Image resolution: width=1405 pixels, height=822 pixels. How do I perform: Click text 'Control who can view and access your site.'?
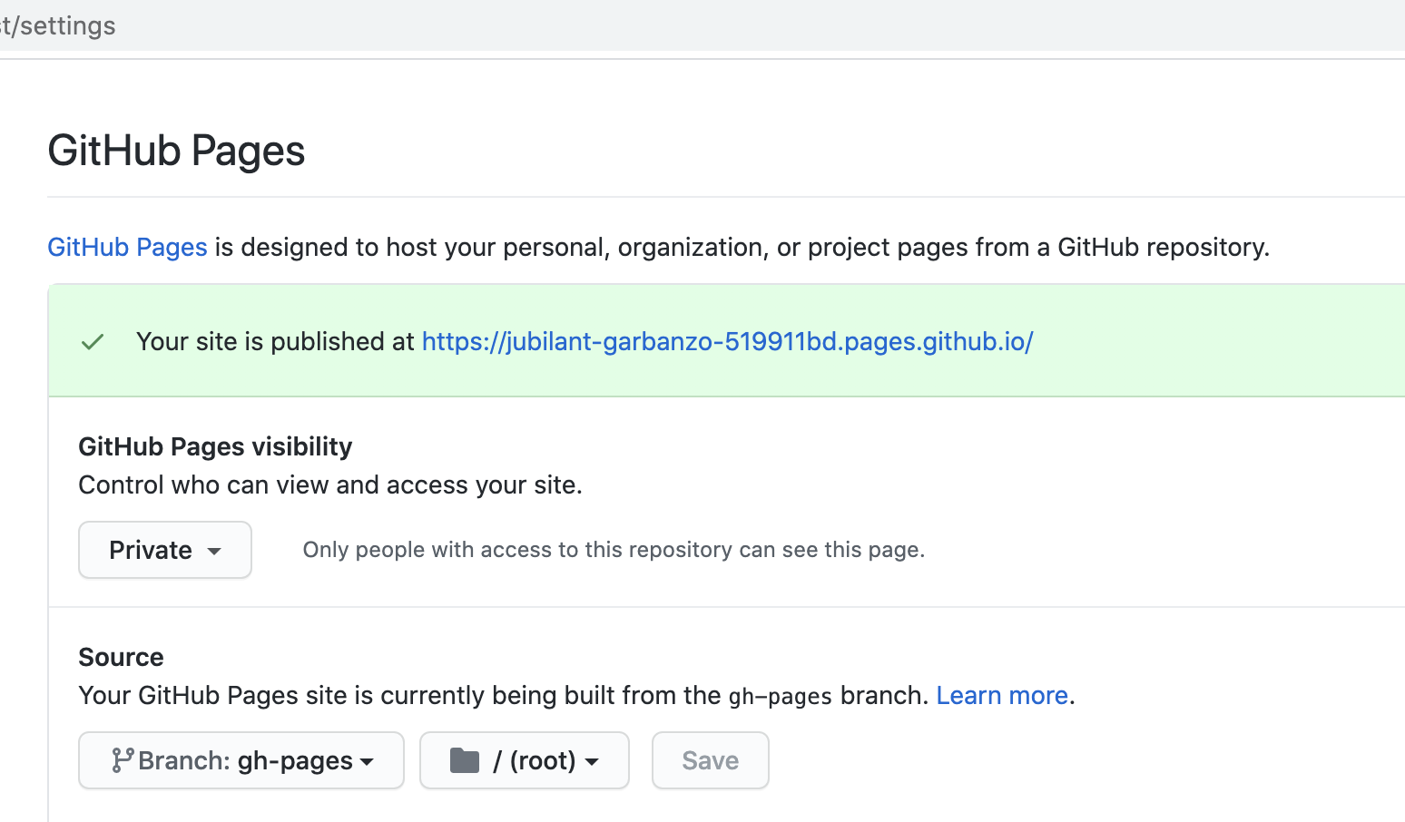pos(330,484)
